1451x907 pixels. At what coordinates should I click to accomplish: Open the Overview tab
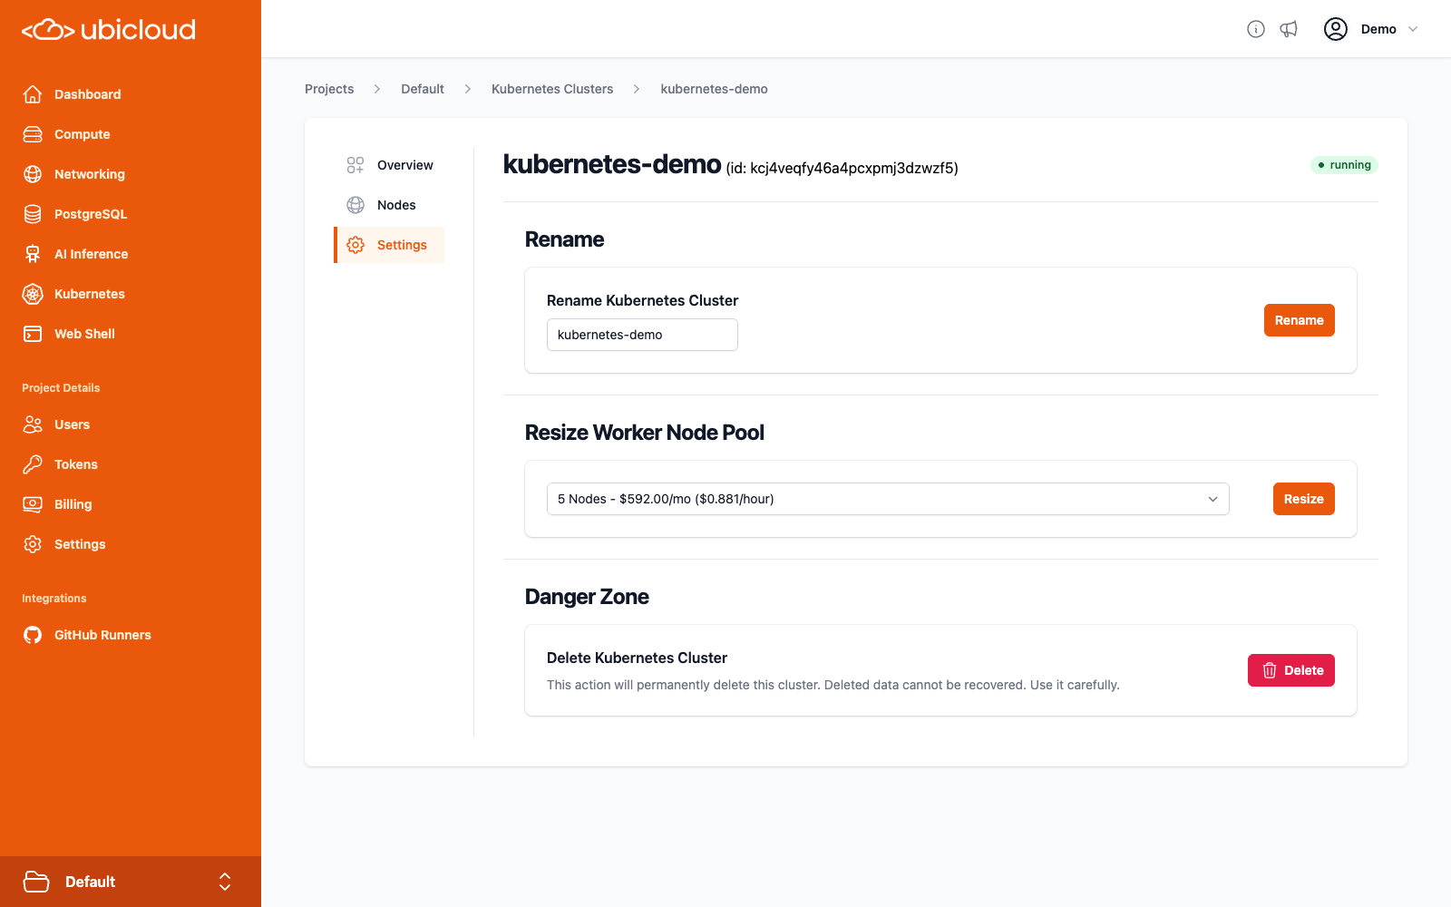404,164
